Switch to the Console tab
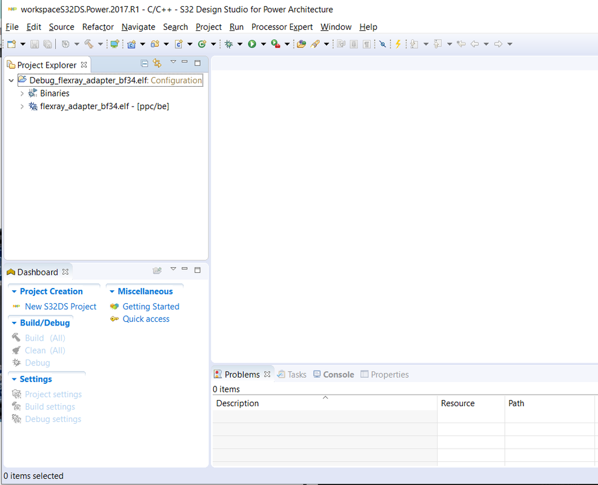The image size is (598, 485). pyautogui.click(x=334, y=375)
